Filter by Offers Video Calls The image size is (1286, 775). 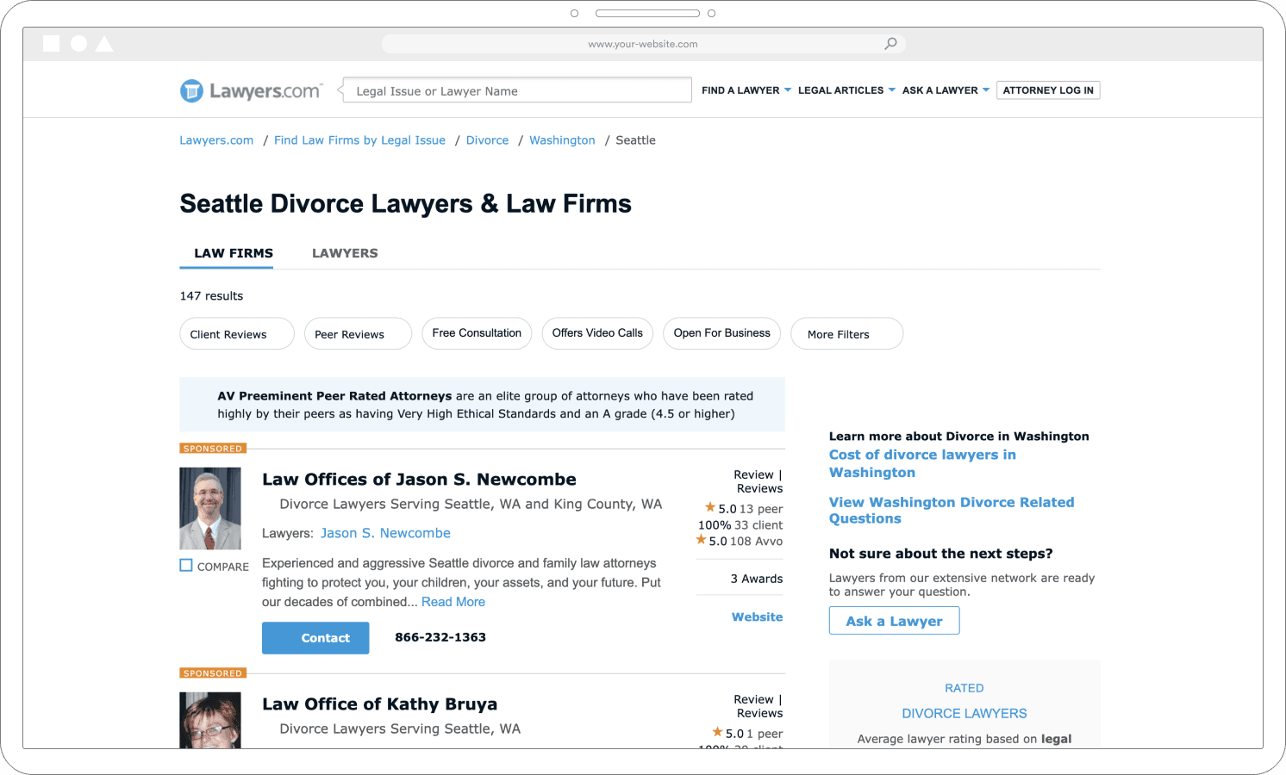597,333
